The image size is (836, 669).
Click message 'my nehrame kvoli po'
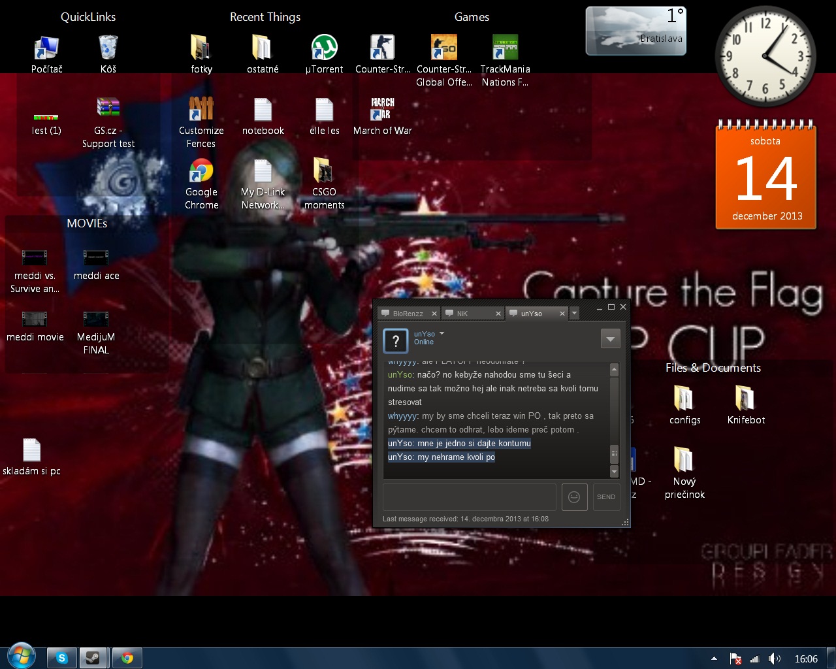point(456,457)
